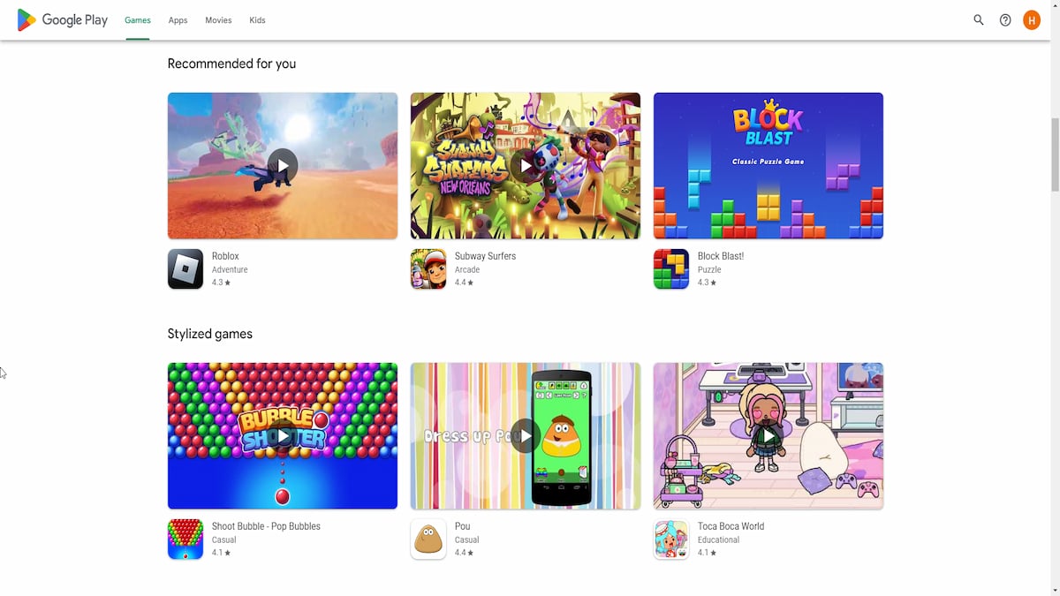1060x596 pixels.
Task: Switch to the Movies tab
Action: pos(218,20)
